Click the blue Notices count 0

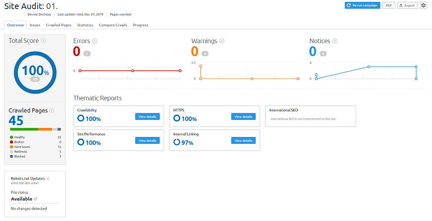313,52
